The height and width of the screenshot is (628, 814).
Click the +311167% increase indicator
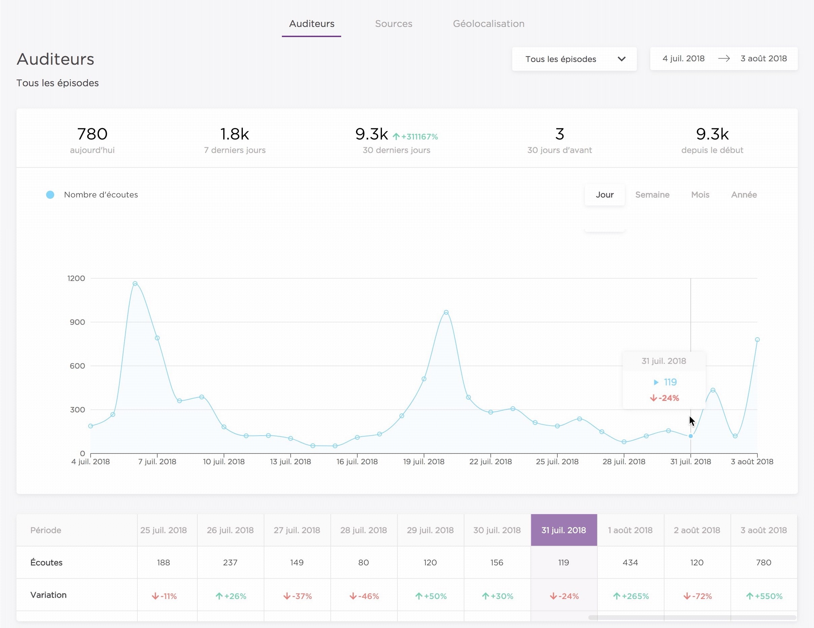[x=415, y=136]
